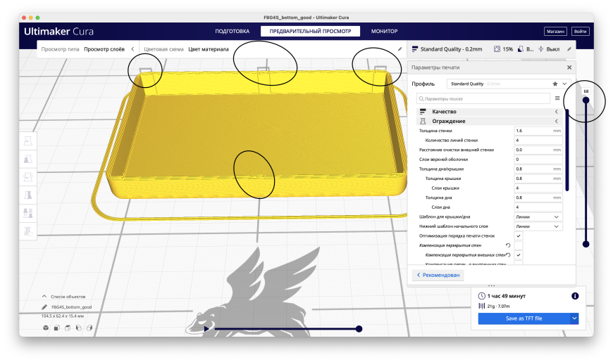Click the Рекомендован button
Screen dimensions: 613x362
(x=438, y=275)
